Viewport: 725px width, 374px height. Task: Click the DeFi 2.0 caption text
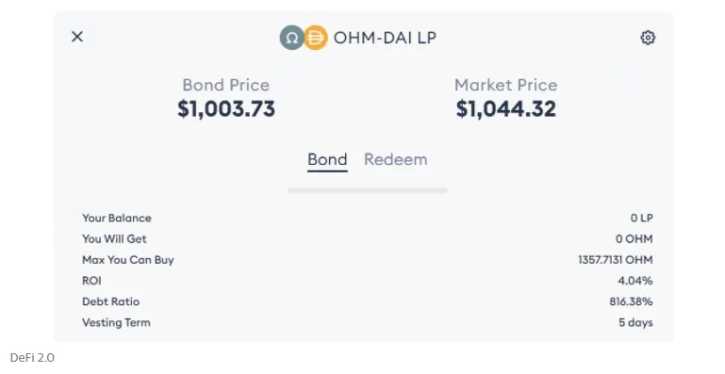32,357
